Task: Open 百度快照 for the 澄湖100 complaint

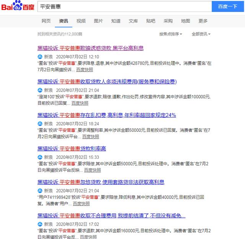Action: 80,103
